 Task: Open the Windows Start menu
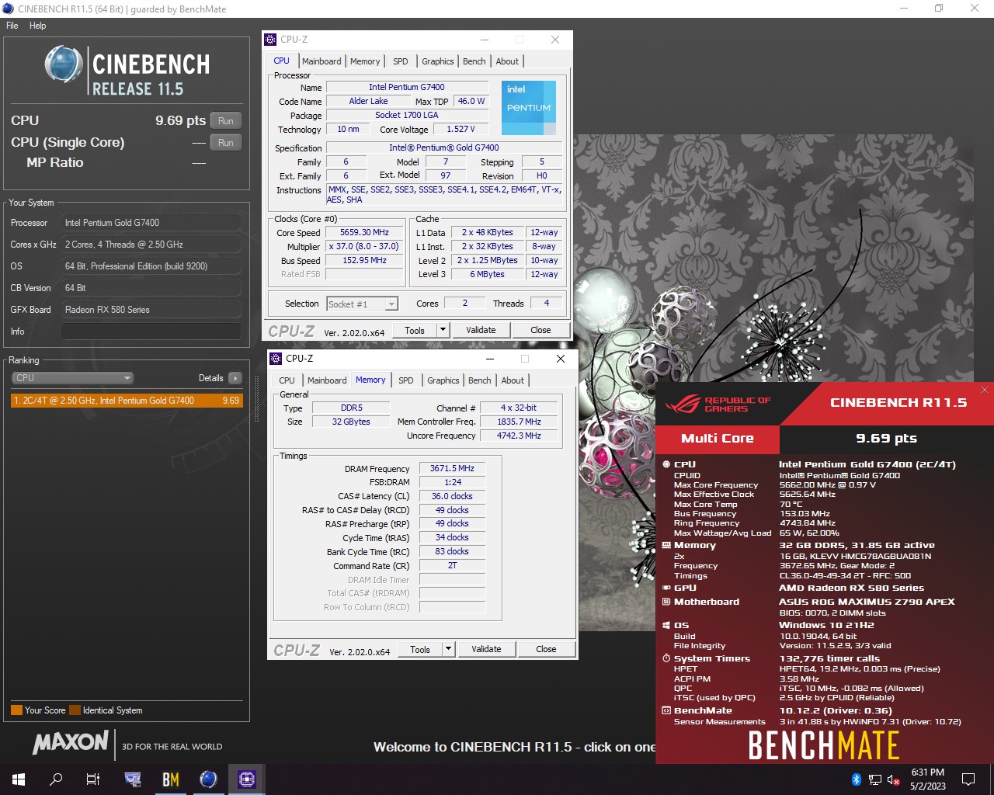pyautogui.click(x=19, y=779)
